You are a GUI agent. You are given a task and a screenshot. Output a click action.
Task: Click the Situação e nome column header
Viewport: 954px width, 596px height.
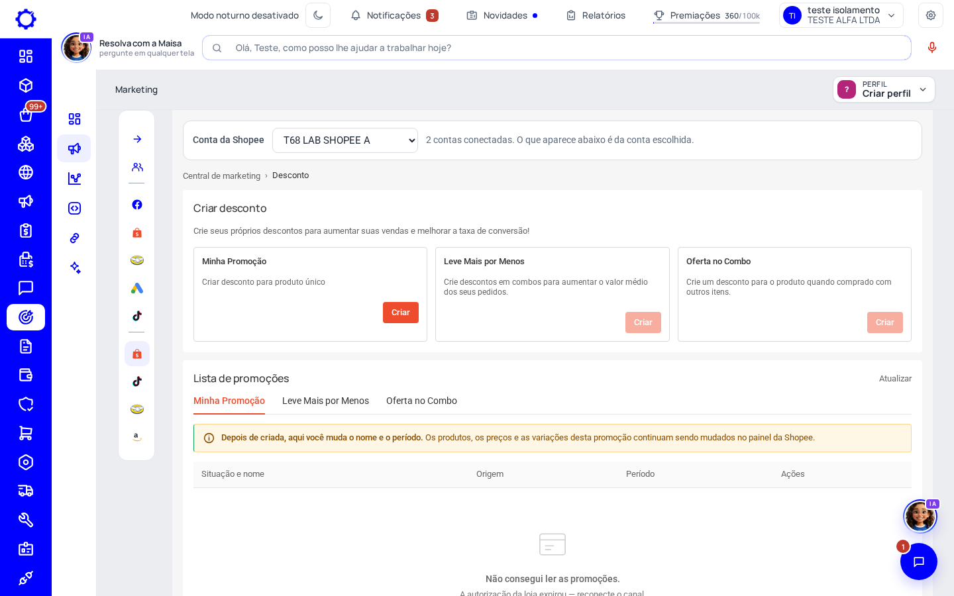(233, 474)
